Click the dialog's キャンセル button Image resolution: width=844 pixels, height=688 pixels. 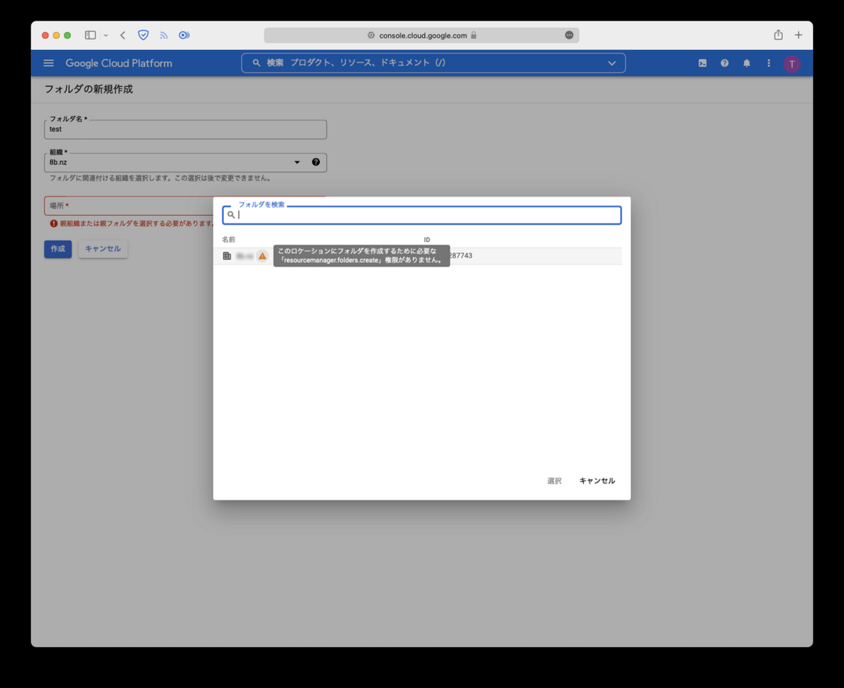pos(597,481)
